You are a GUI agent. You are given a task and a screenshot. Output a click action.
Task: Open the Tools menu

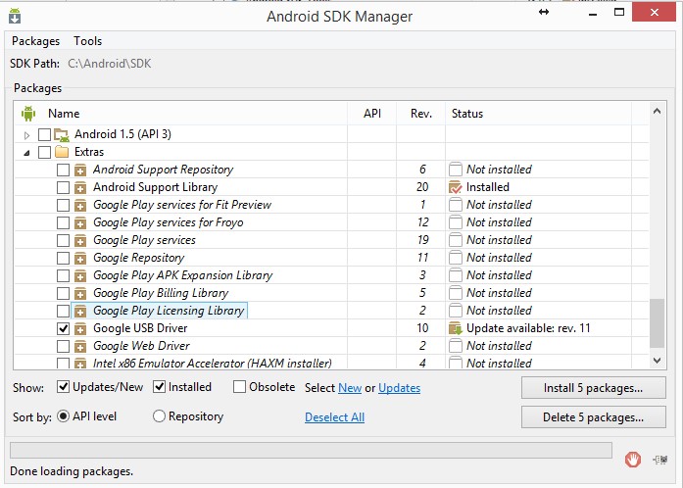tap(87, 41)
